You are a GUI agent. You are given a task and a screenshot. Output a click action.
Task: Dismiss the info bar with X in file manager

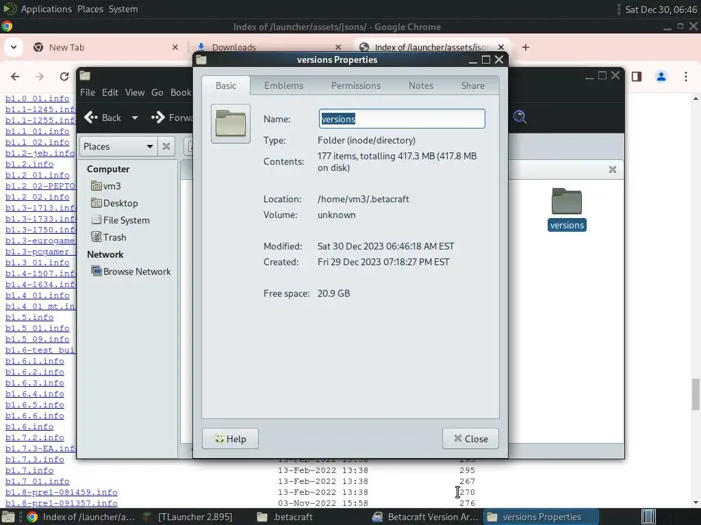pos(613,170)
